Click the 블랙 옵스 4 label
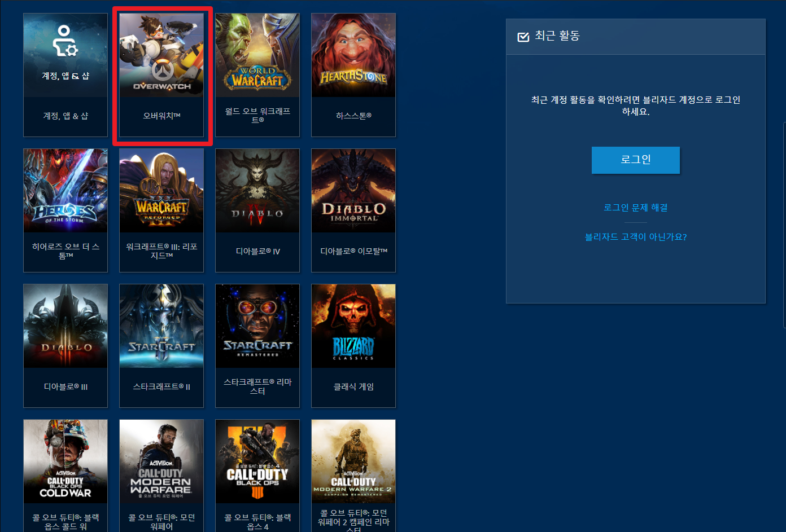Image resolution: width=786 pixels, height=532 pixels. (x=257, y=522)
